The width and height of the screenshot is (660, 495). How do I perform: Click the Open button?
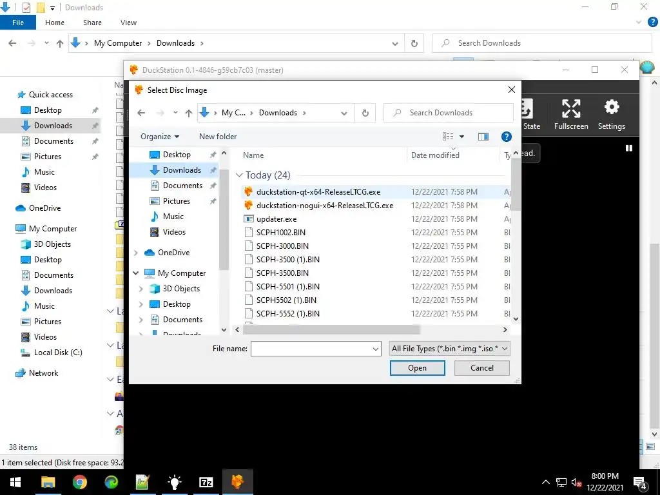pyautogui.click(x=417, y=368)
